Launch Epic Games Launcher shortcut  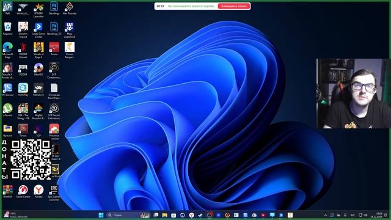[x=54, y=193]
